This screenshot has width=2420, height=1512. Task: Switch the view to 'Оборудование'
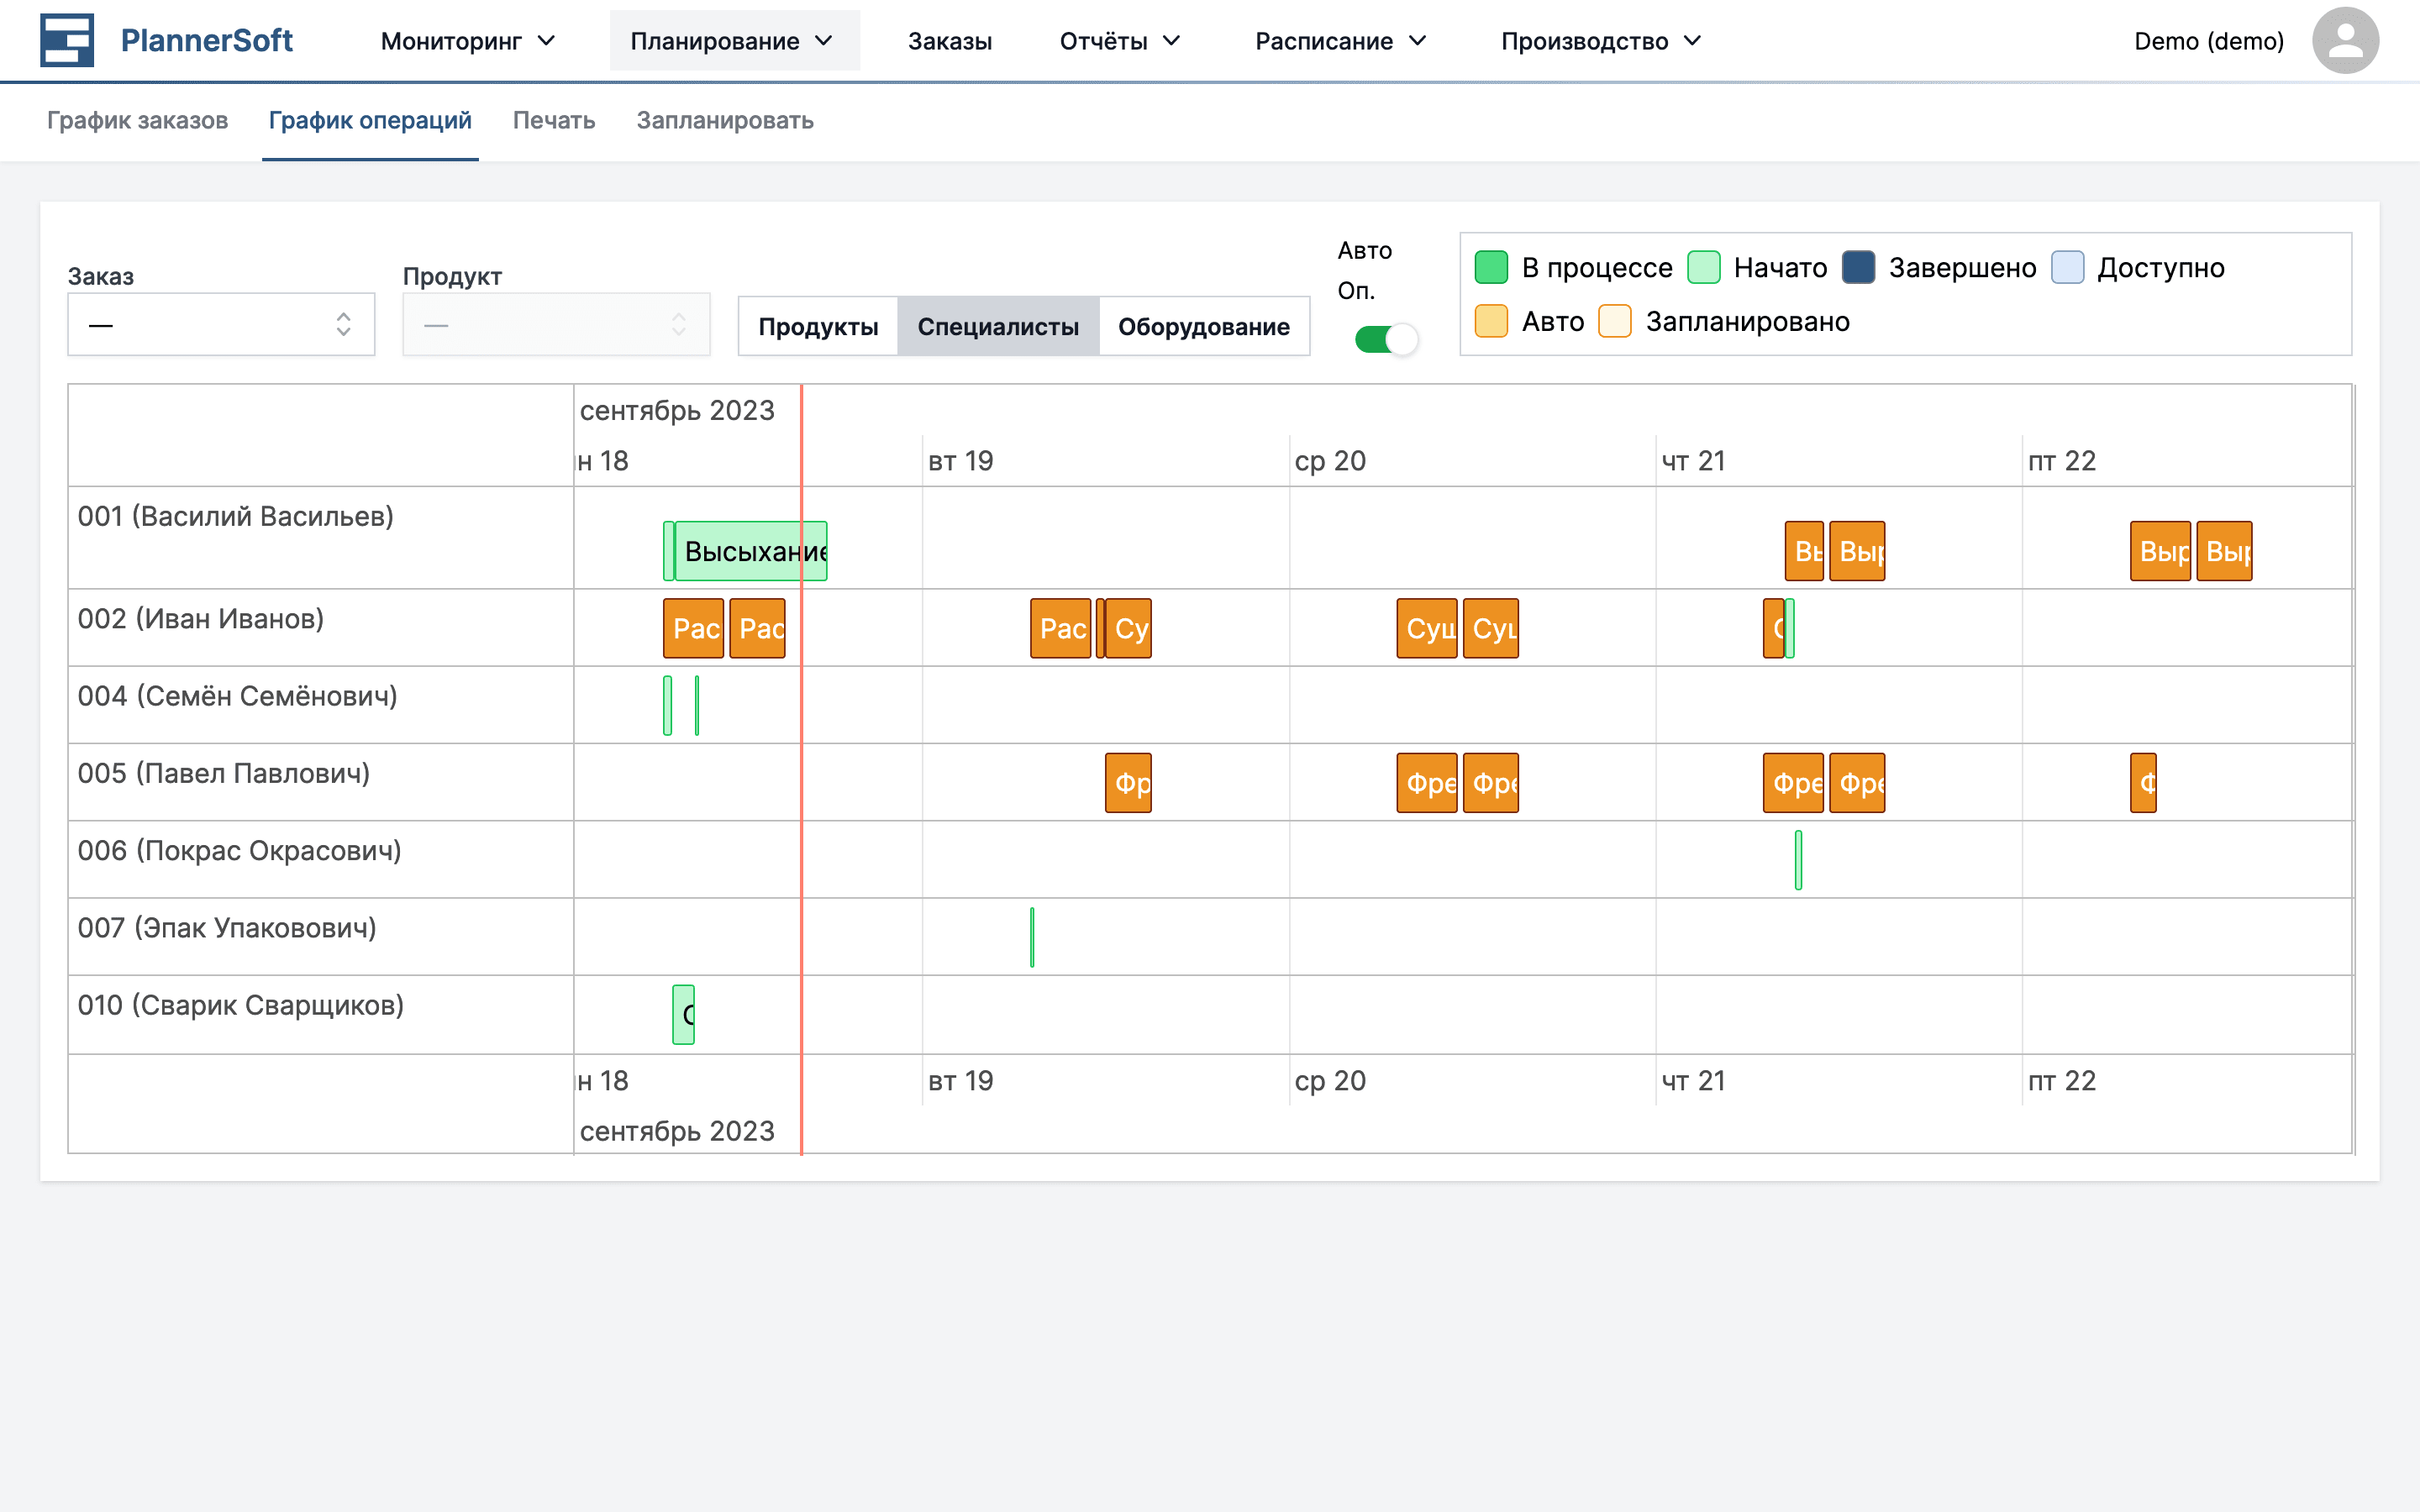1204,326
